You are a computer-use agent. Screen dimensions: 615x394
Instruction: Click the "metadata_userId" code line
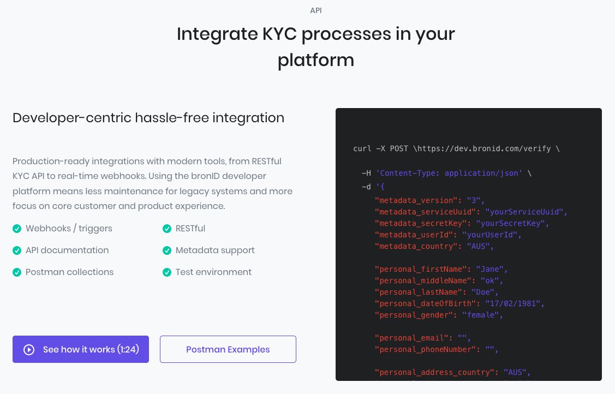(x=448, y=235)
